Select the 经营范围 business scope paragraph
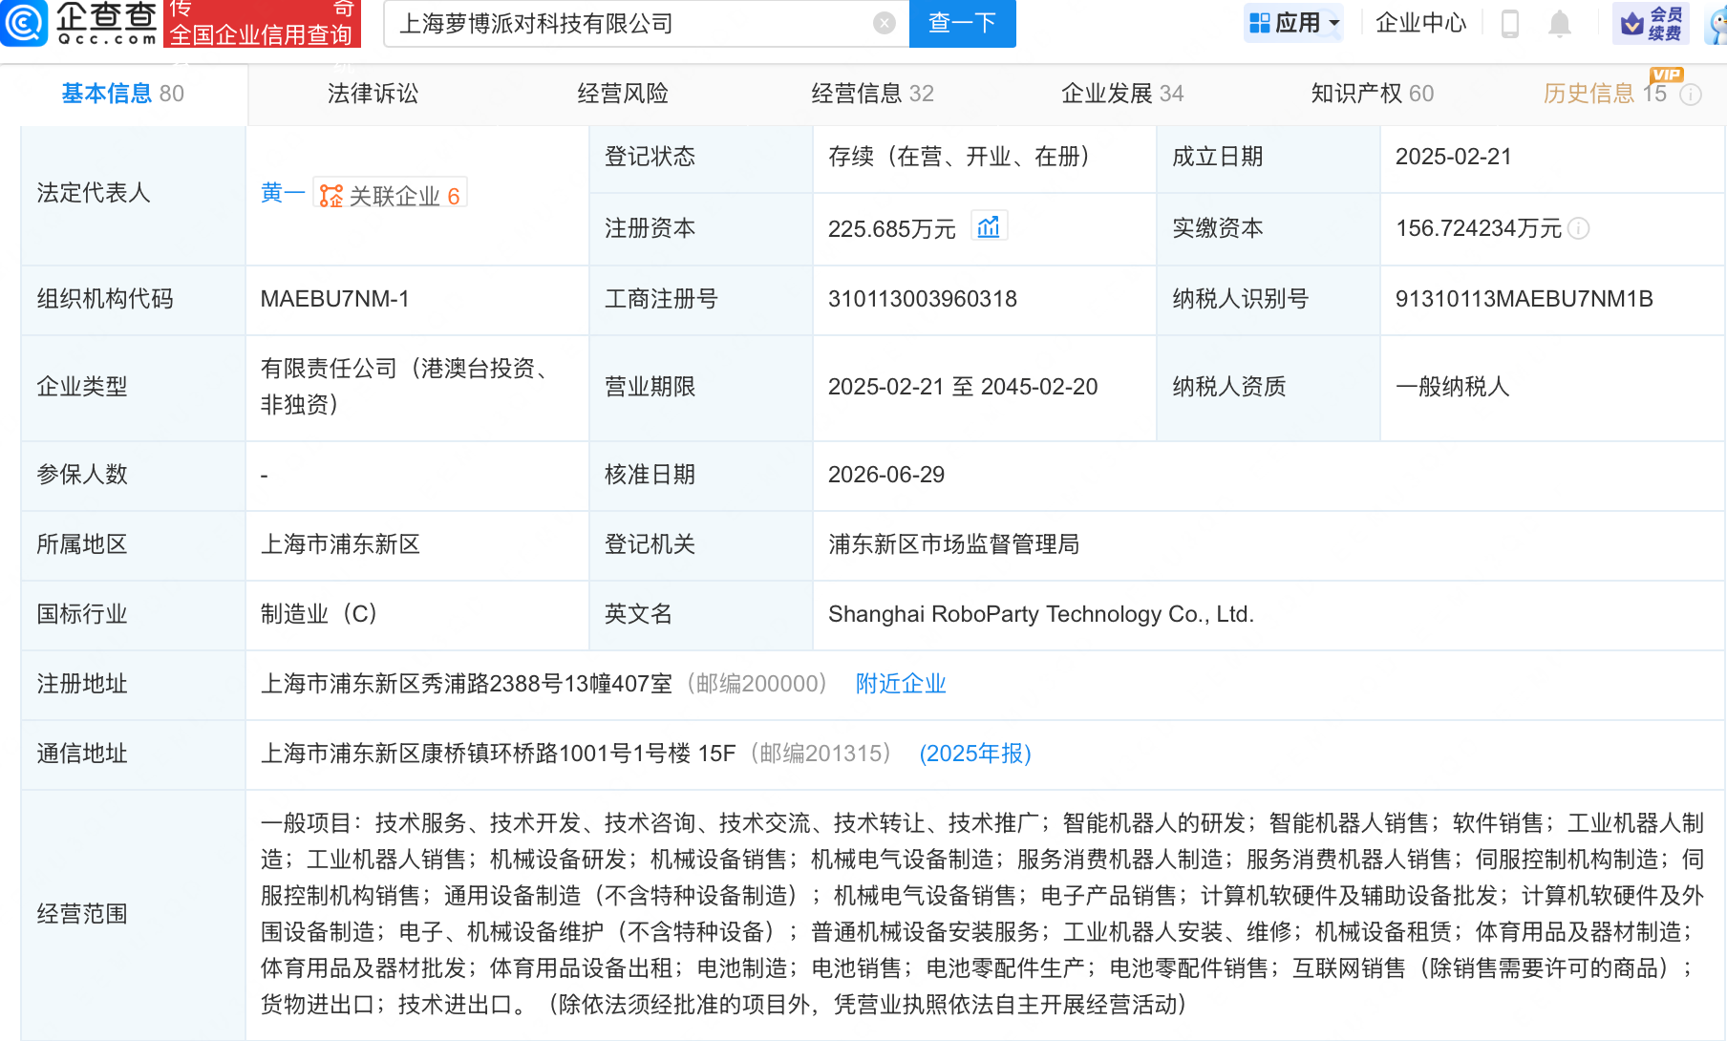1727x1041 pixels. (x=983, y=914)
